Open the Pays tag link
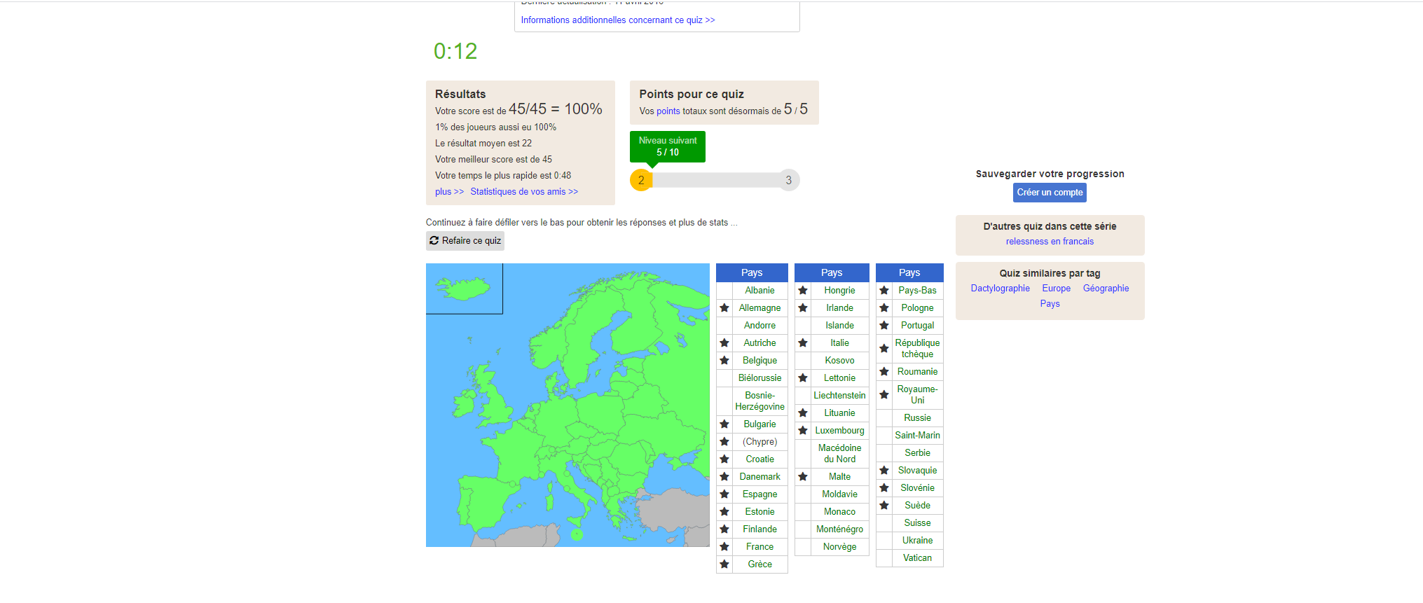The width and height of the screenshot is (1423, 603). pos(1050,304)
